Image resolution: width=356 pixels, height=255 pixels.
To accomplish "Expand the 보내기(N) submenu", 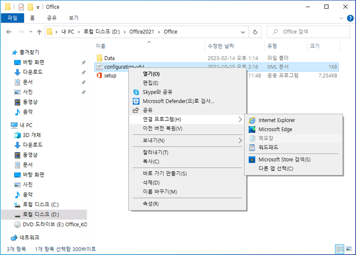I will (x=187, y=141).
